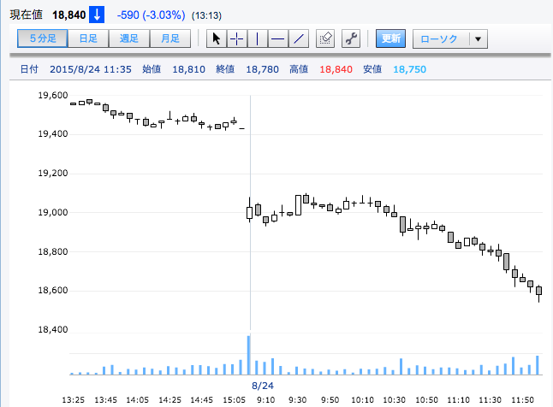Open chart settings wrench icon
The height and width of the screenshot is (407, 553).
(x=351, y=38)
